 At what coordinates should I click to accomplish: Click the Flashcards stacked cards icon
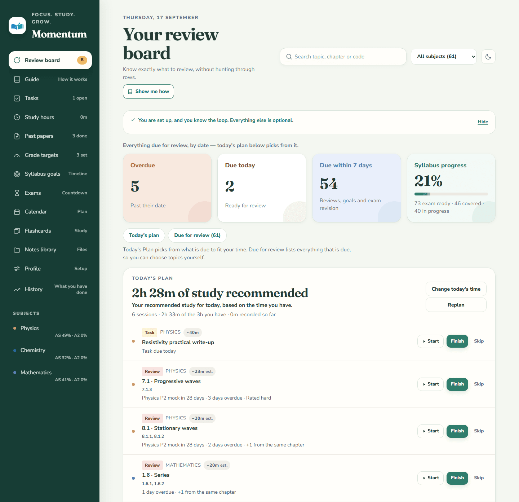pos(17,231)
